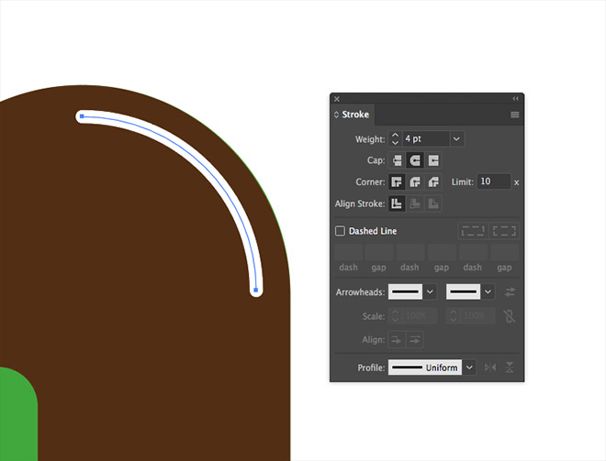
Task: Select Round Join corner
Action: pos(415,181)
